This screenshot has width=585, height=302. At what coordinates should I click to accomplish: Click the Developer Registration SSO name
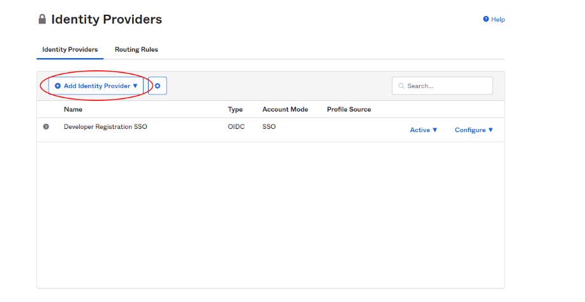click(x=105, y=127)
